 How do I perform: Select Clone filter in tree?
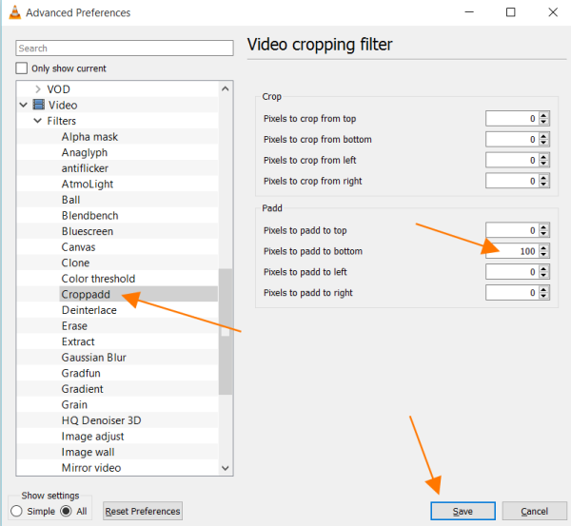tap(75, 263)
